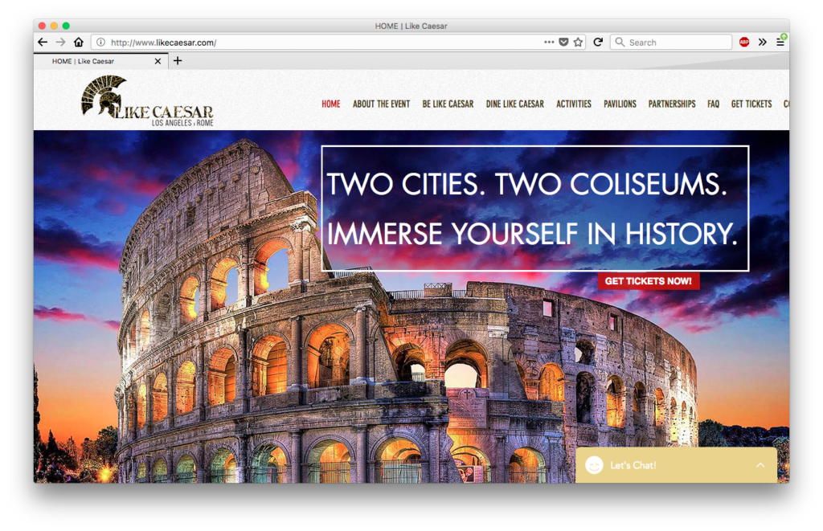
Task: Open the page actions ellipsis menu
Action: click(549, 42)
